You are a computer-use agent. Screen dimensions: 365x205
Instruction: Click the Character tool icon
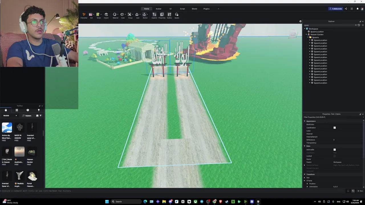84,15
